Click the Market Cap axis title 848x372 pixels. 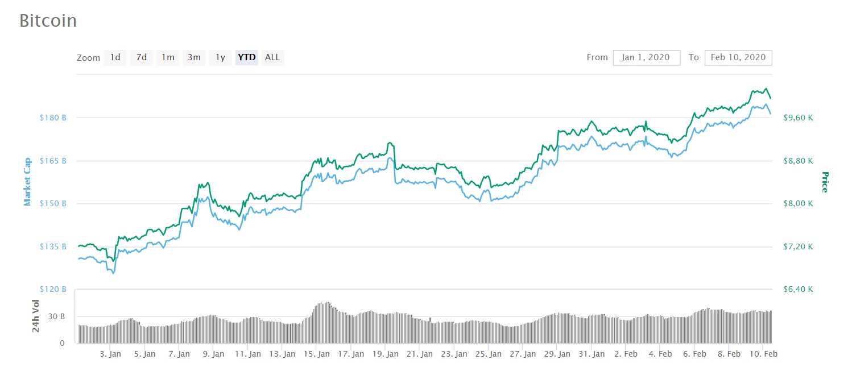[27, 182]
